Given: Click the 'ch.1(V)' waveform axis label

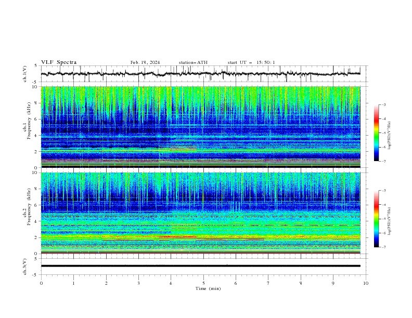Looking at the screenshot, I should [x=25, y=74].
